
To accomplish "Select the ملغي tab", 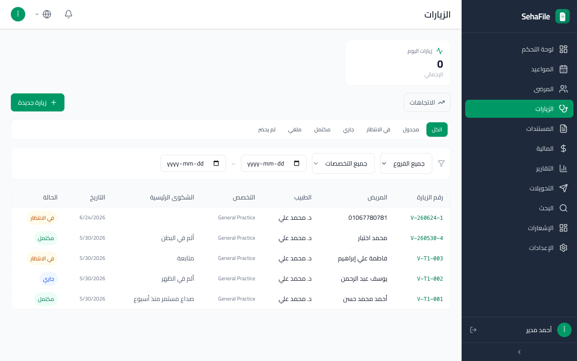I will 295,130.
